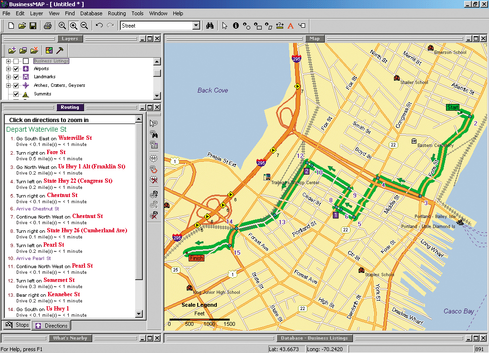489x353 pixels.
Task: Click the delete stop flag icon
Action: coord(153,215)
